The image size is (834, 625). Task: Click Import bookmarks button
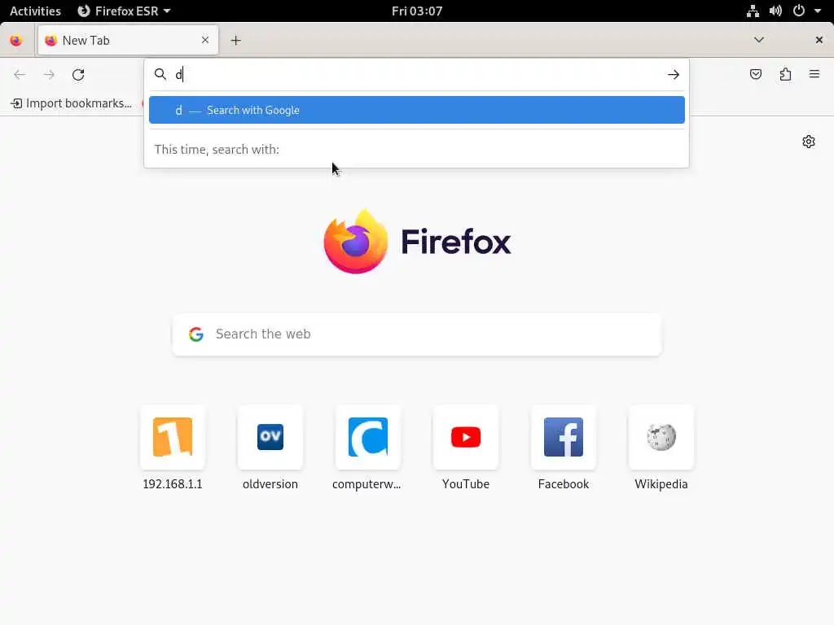[71, 103]
